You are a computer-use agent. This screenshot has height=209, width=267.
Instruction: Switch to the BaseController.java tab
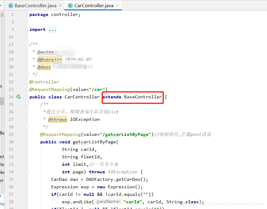tap(35, 6)
